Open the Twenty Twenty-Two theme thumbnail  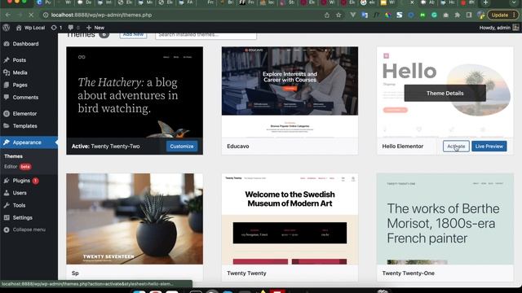point(135,92)
